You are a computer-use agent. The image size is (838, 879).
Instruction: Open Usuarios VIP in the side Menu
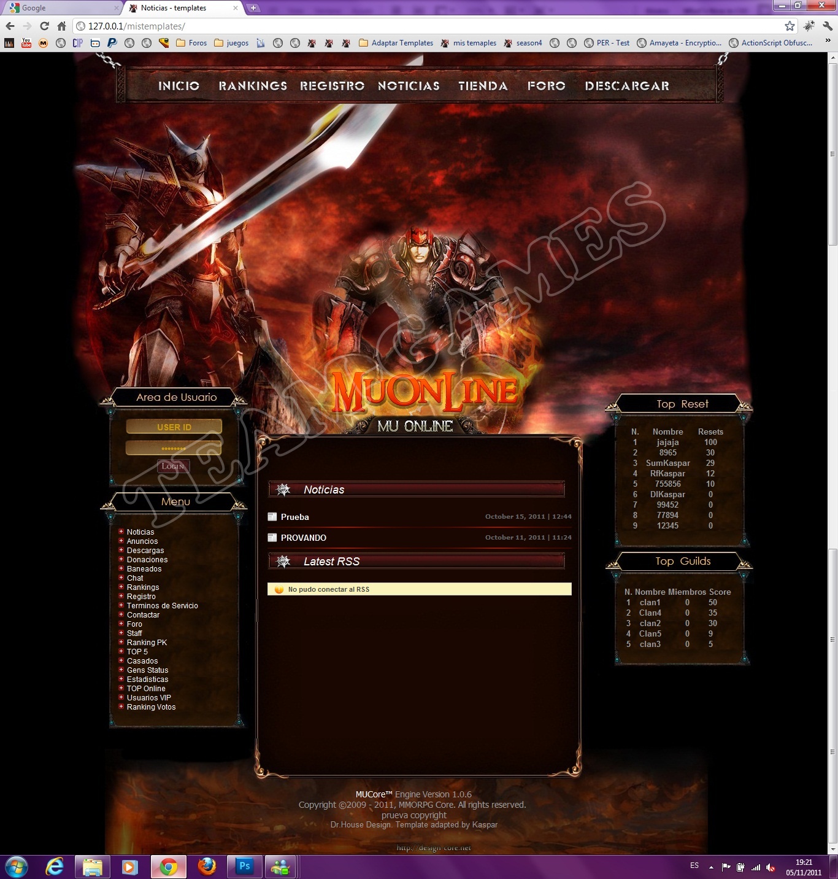point(149,698)
